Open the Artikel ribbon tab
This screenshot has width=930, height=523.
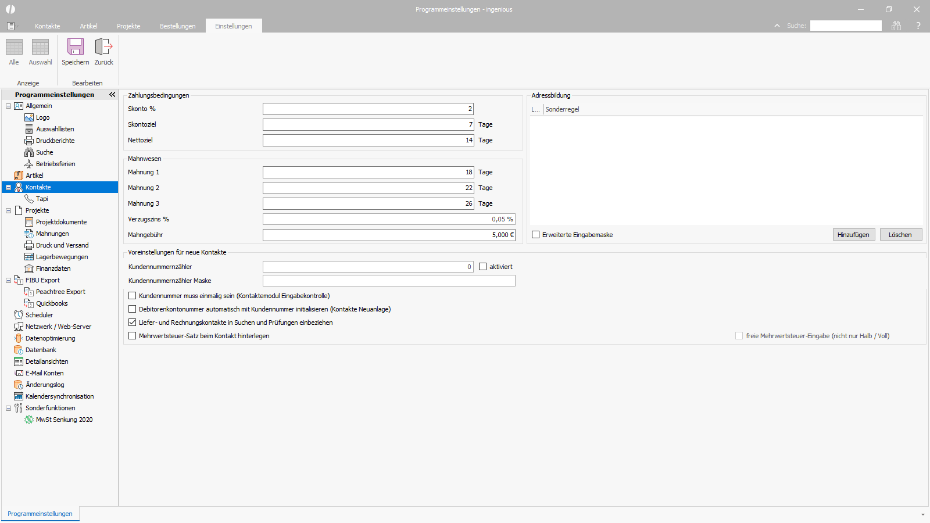coord(88,26)
